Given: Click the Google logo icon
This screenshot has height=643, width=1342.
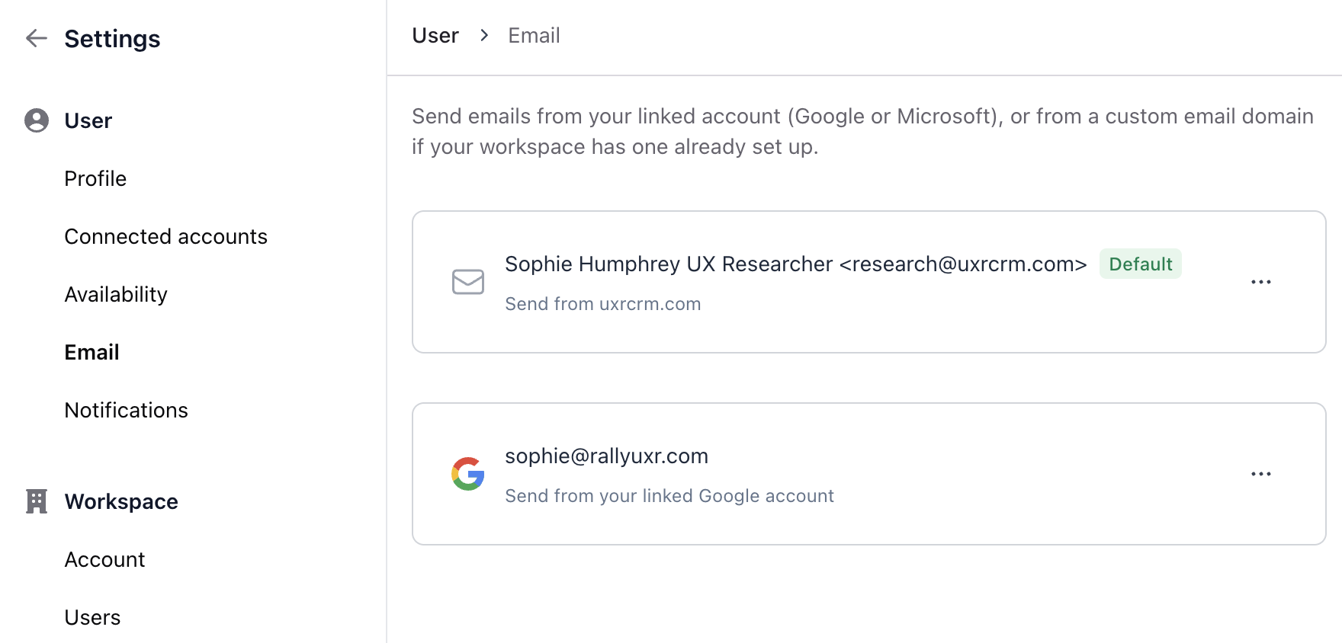Looking at the screenshot, I should tap(468, 474).
